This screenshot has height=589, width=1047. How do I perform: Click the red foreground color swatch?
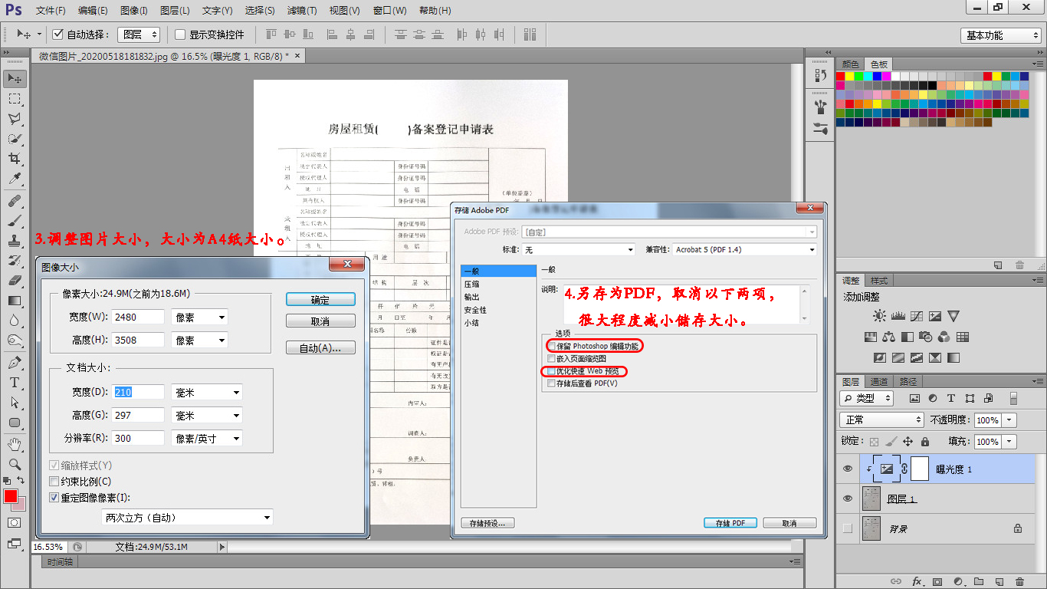11,497
